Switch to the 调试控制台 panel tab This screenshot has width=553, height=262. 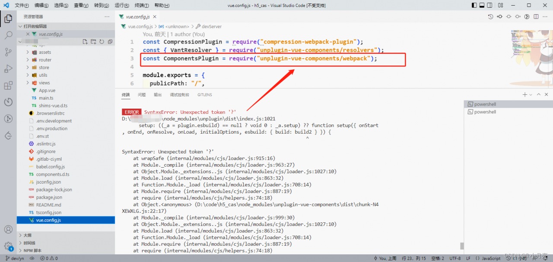179,95
